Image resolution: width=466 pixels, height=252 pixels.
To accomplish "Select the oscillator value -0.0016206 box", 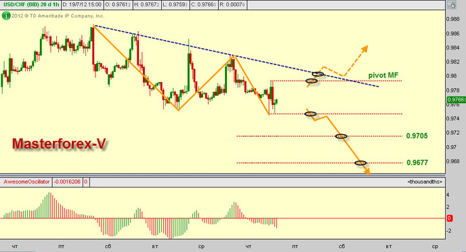I will tap(67, 182).
